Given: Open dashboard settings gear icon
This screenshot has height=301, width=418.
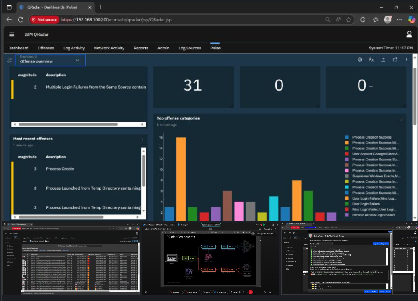Looking at the screenshot, I should tap(359, 60).
